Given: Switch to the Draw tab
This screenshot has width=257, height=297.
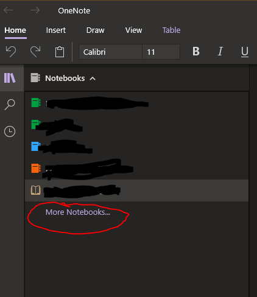Looking at the screenshot, I should pyautogui.click(x=96, y=30).
